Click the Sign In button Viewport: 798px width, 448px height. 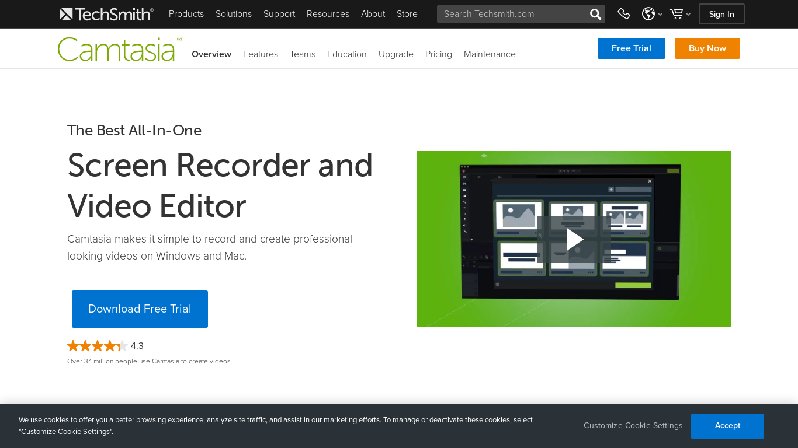[x=721, y=14]
